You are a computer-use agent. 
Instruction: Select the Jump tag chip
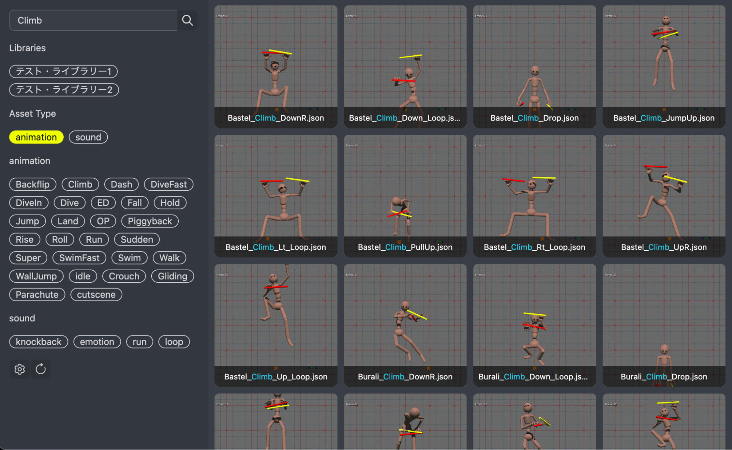[x=27, y=221]
